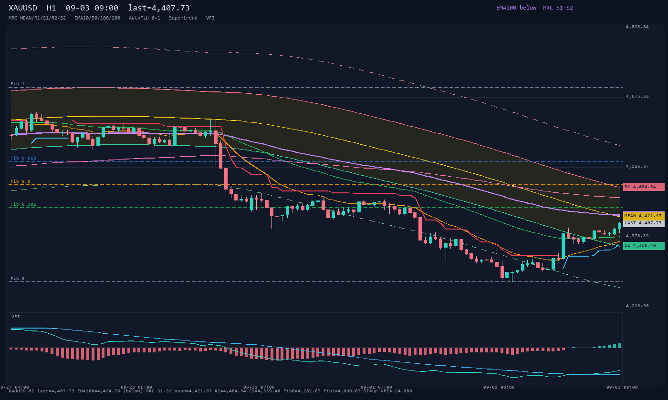Screen dimensions: 668x400
Task: Click the 08-28 06:00 time axis label
Action: tap(136, 387)
